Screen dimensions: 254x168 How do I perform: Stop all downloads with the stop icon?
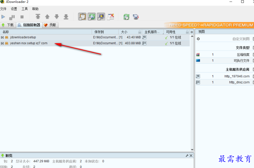[22, 17]
